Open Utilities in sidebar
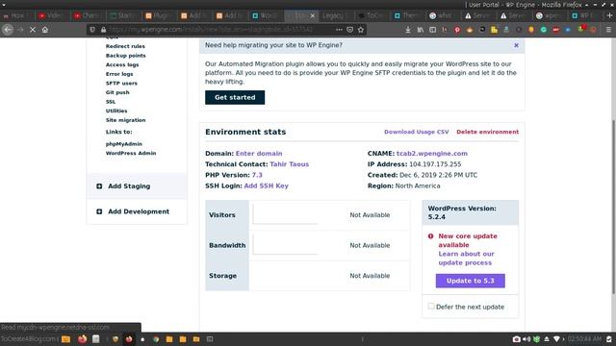This screenshot has width=616, height=346. pyautogui.click(x=116, y=111)
